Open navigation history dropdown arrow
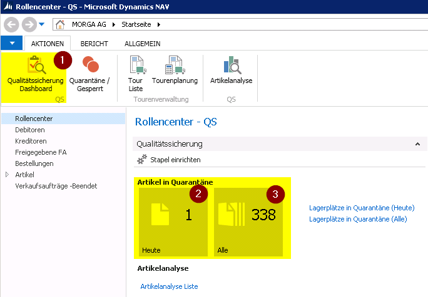Viewport: 428px width, 297px height. click(x=42, y=24)
